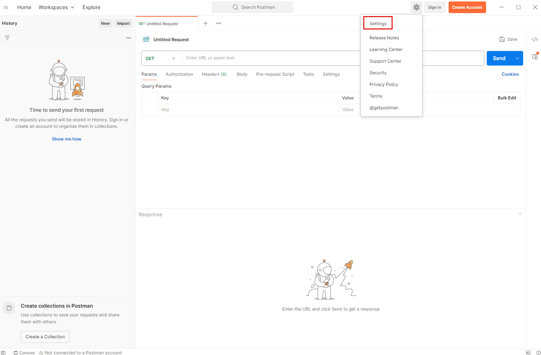Click the Bulk Edit link

[x=507, y=98]
